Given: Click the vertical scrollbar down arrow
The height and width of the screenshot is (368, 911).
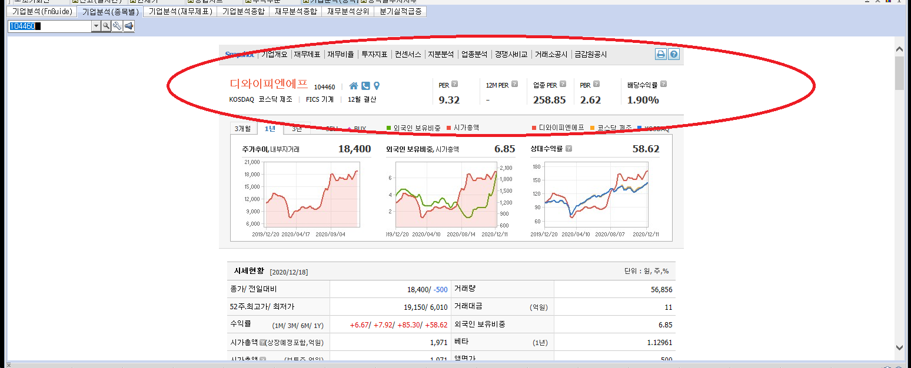Looking at the screenshot, I should tap(899, 347).
